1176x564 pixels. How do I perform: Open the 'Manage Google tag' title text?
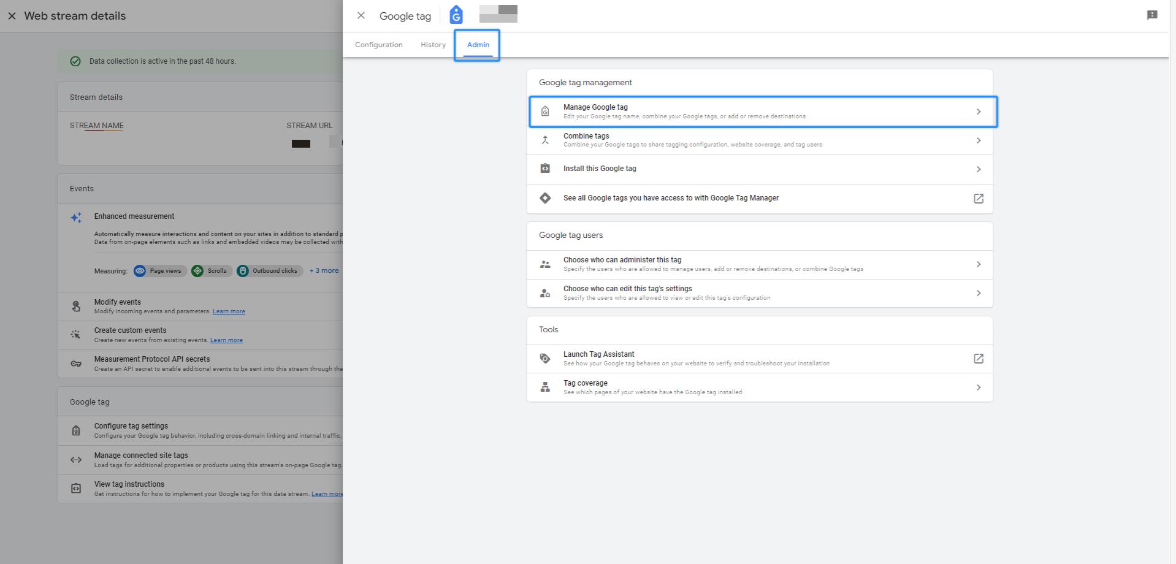coord(595,107)
